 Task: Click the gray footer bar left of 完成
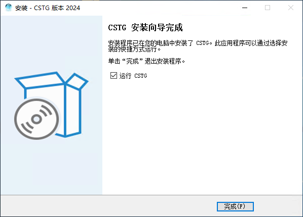[108, 206]
